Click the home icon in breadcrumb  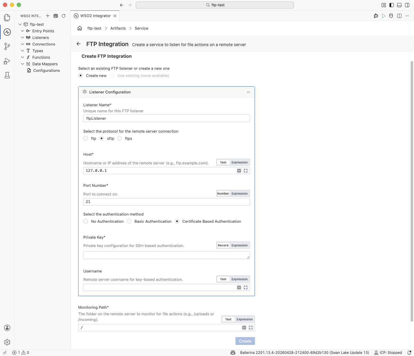(80, 28)
